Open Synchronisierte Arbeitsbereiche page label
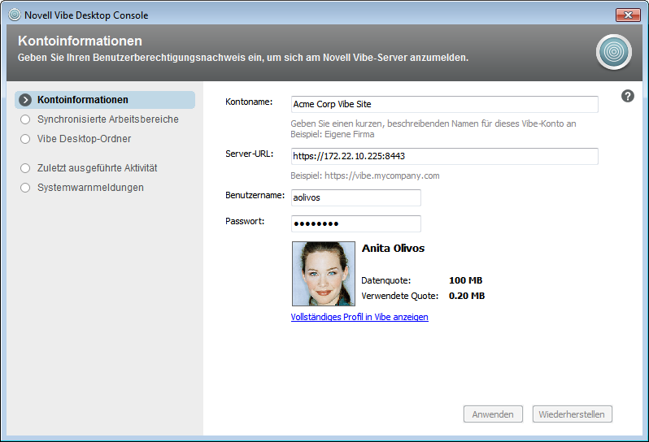The image size is (649, 442). tap(108, 119)
